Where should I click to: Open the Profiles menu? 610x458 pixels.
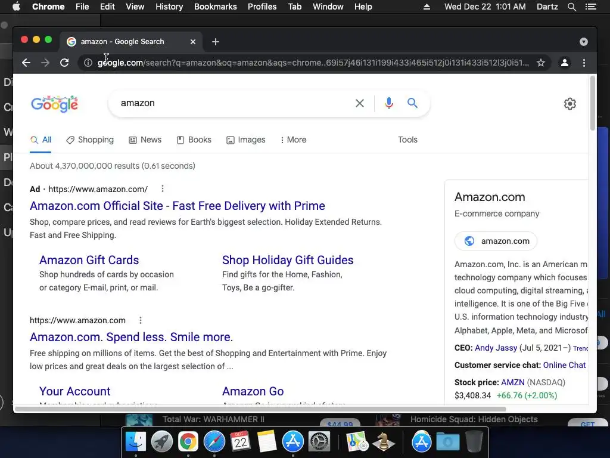[262, 7]
